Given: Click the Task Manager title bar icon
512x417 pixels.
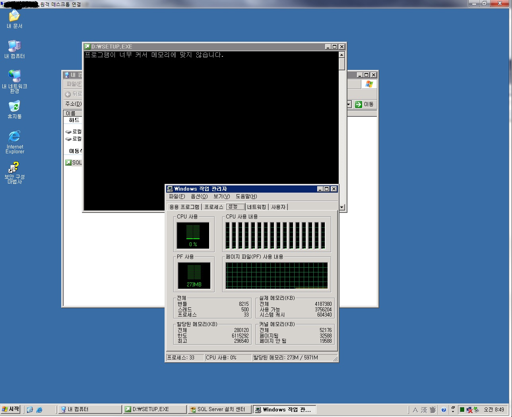Looking at the screenshot, I should click(x=170, y=189).
